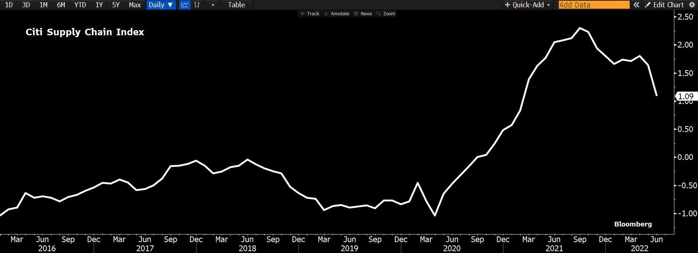Switch to line chart view icon
Viewport: 698px width, 253px height.
click(x=185, y=5)
